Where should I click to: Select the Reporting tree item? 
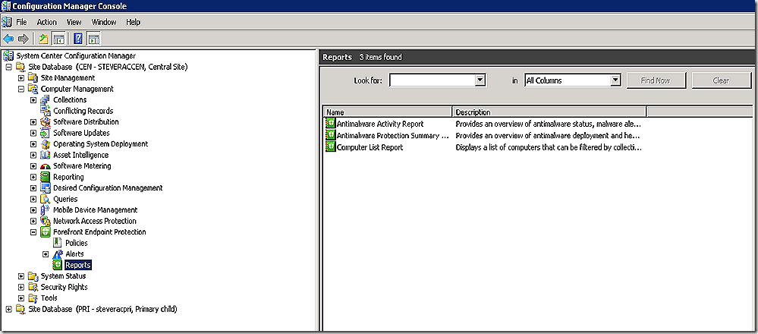pos(68,177)
